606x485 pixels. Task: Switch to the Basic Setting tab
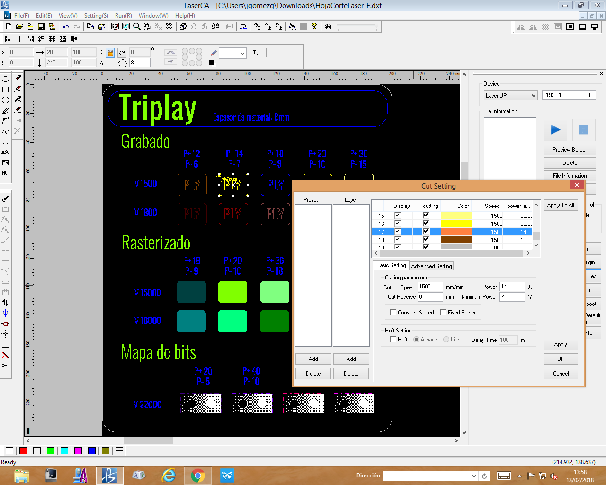pyautogui.click(x=391, y=265)
